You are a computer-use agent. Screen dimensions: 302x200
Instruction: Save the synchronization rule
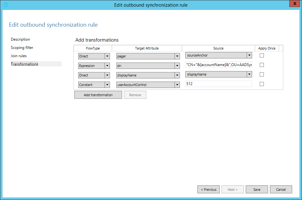[257, 190]
